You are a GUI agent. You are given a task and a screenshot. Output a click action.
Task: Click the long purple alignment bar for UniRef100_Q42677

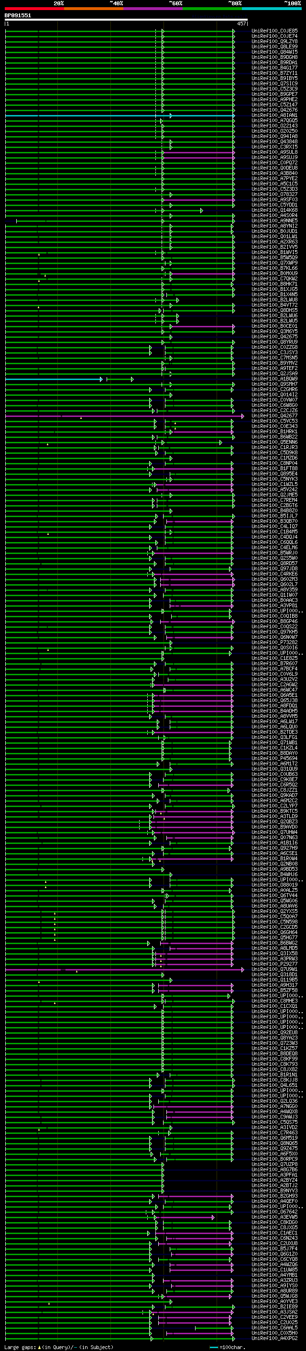point(124,416)
